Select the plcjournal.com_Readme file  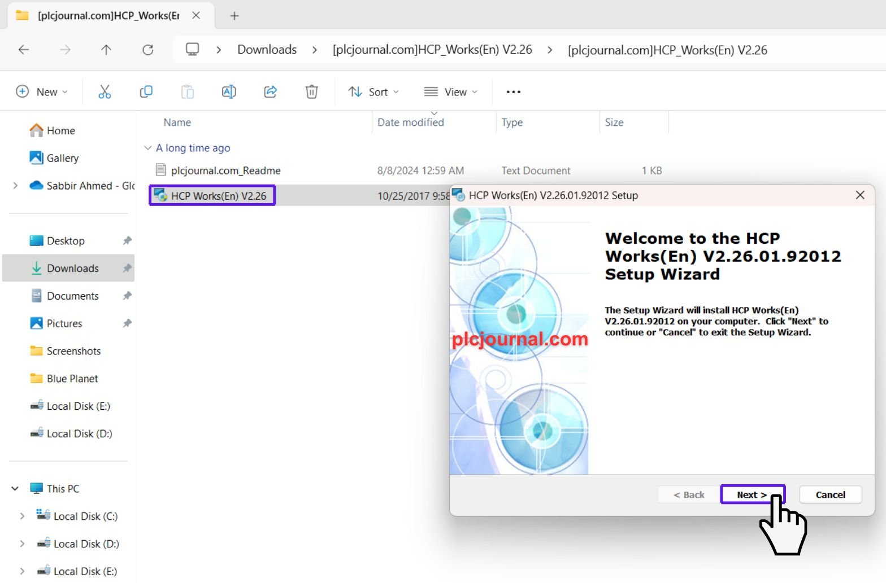[x=225, y=170]
